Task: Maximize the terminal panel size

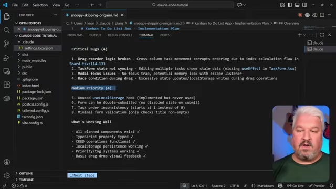Action: pos(322,35)
